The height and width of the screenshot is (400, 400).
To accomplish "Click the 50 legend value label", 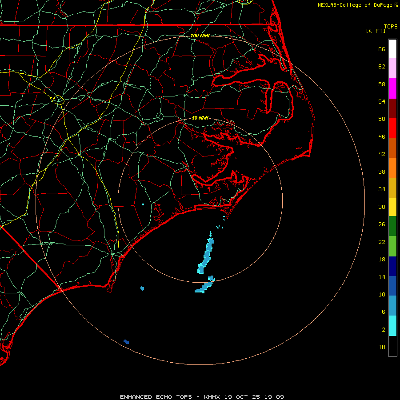I will tap(382, 119).
